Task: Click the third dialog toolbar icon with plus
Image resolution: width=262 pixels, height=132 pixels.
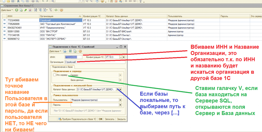Action: (75, 51)
